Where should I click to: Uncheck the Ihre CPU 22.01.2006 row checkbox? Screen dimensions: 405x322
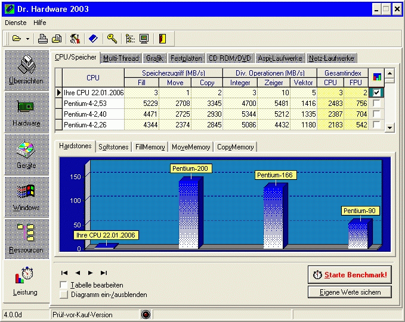376,92
